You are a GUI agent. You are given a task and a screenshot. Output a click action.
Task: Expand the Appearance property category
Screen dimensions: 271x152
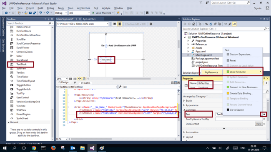[x=192, y=105]
